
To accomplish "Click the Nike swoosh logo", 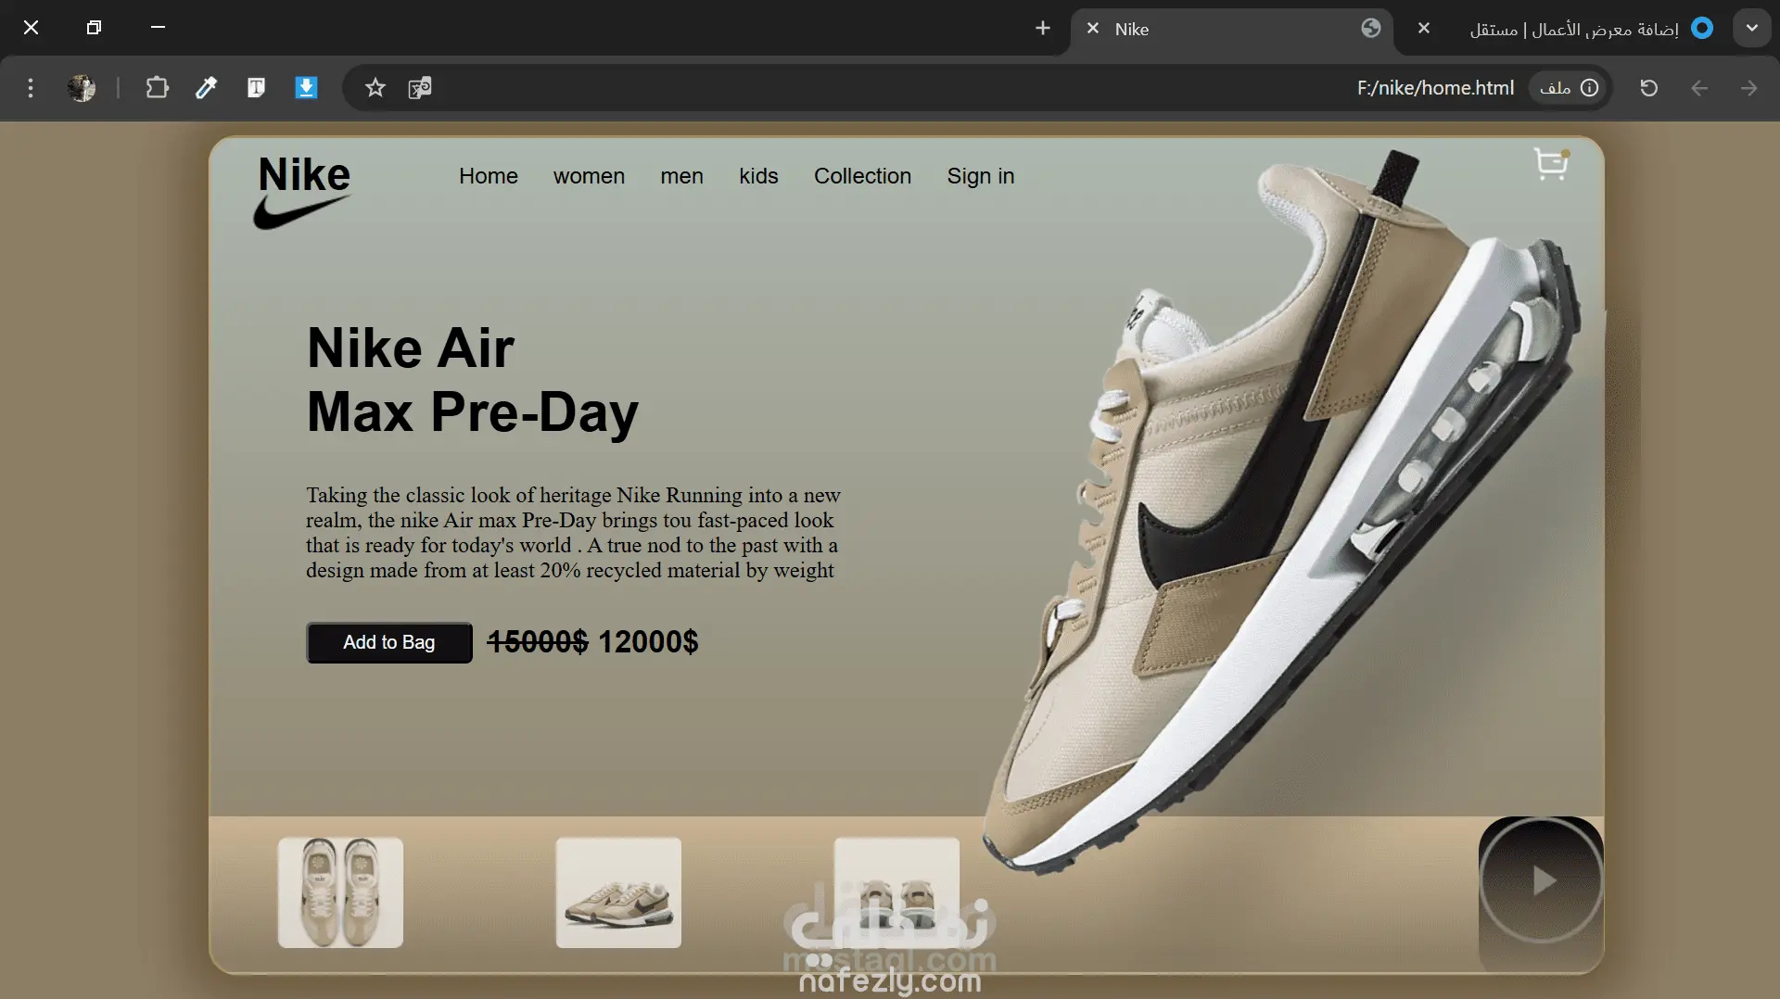I will [303, 213].
